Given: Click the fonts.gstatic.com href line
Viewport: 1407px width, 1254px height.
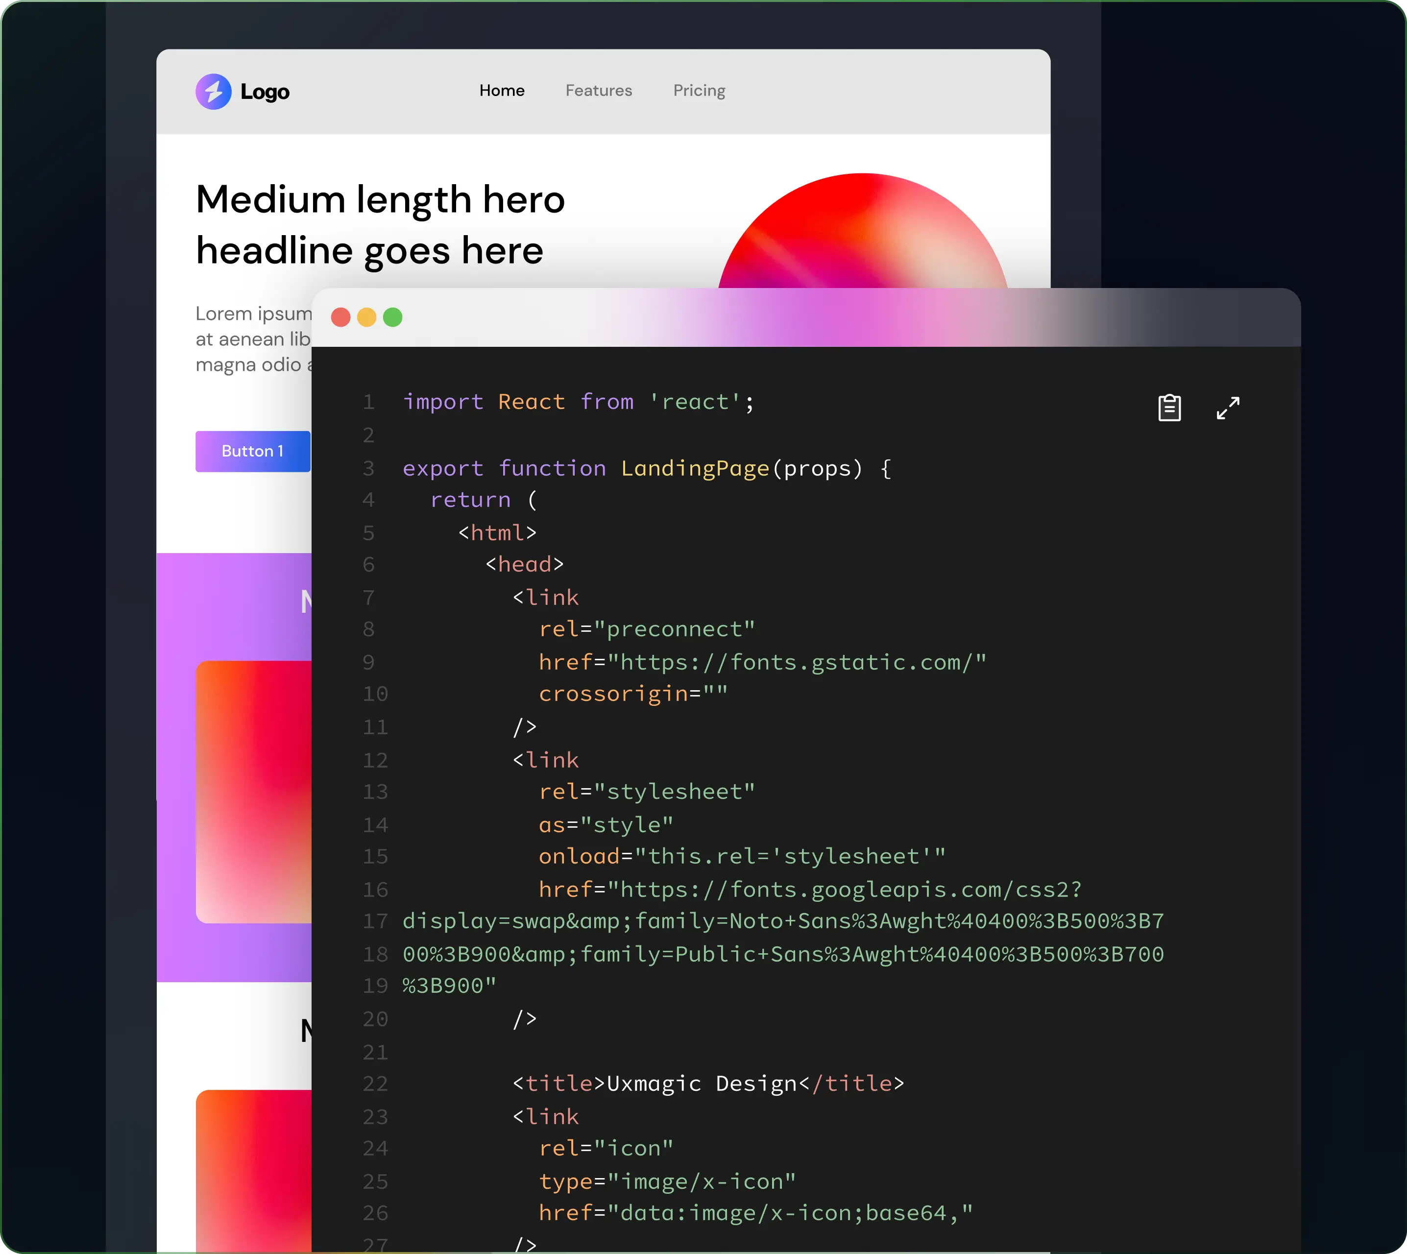Looking at the screenshot, I should point(763,662).
